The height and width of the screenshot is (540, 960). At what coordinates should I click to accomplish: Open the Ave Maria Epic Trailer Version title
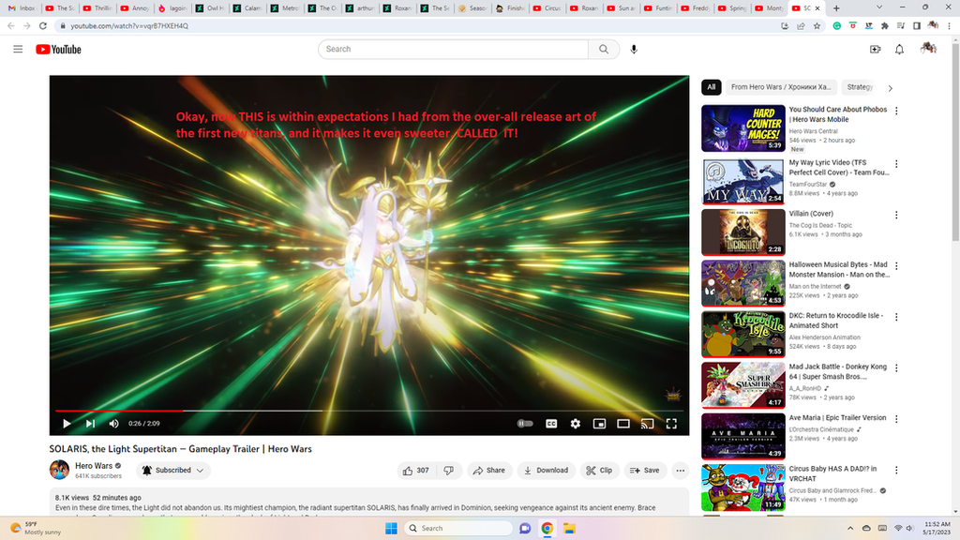[x=837, y=417]
